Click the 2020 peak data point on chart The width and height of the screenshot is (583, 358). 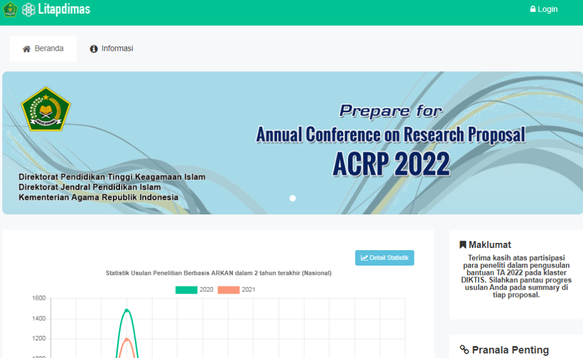tap(126, 310)
